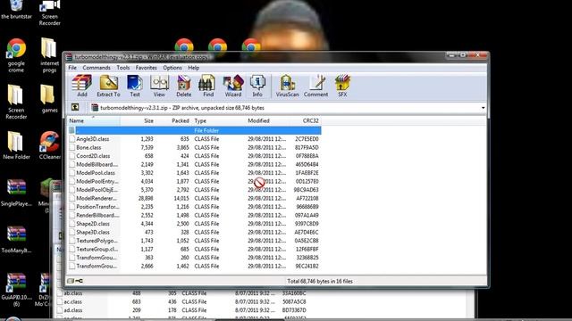Open the View file tool
This screenshot has width=572, height=321.
159,86
